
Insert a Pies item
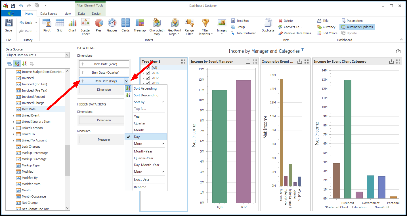(x=99, y=26)
